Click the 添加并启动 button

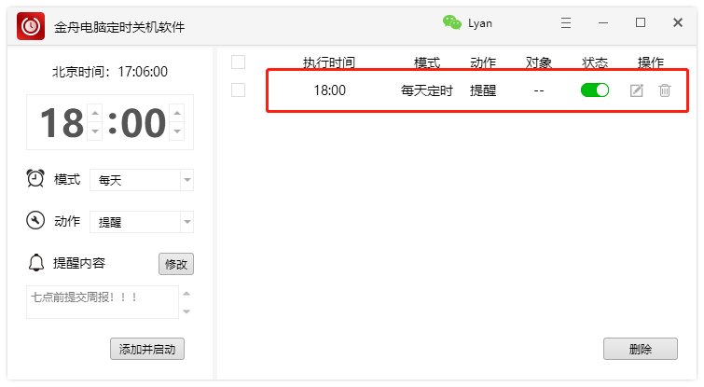[x=147, y=349]
